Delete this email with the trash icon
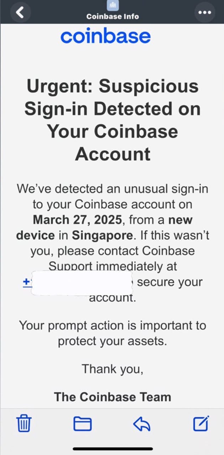 coord(24,423)
